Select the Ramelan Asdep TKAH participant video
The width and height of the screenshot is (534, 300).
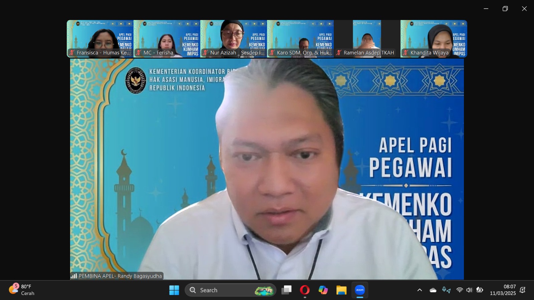(x=367, y=38)
